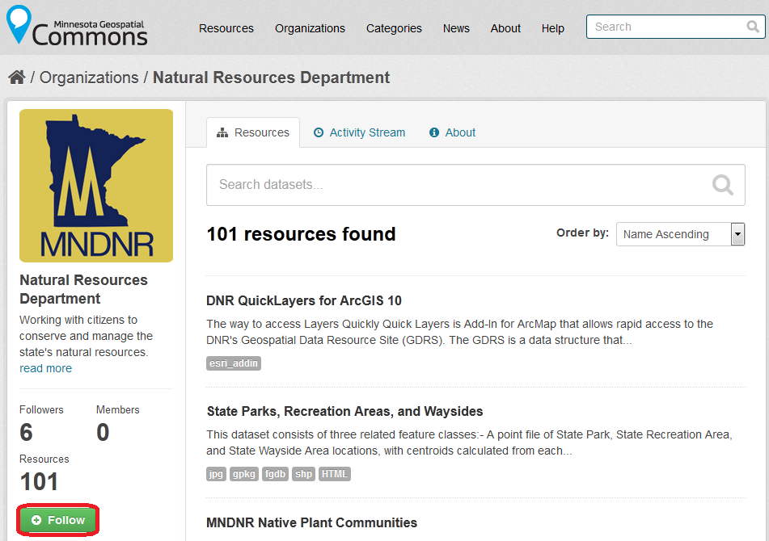The image size is (769, 541).
Task: Click the esri_addin format tag
Action: pos(234,363)
